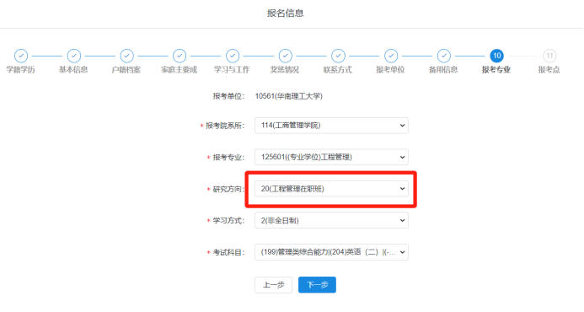Click the 基本信息 step checkmark circle
This screenshot has height=312, width=584.
(74, 56)
